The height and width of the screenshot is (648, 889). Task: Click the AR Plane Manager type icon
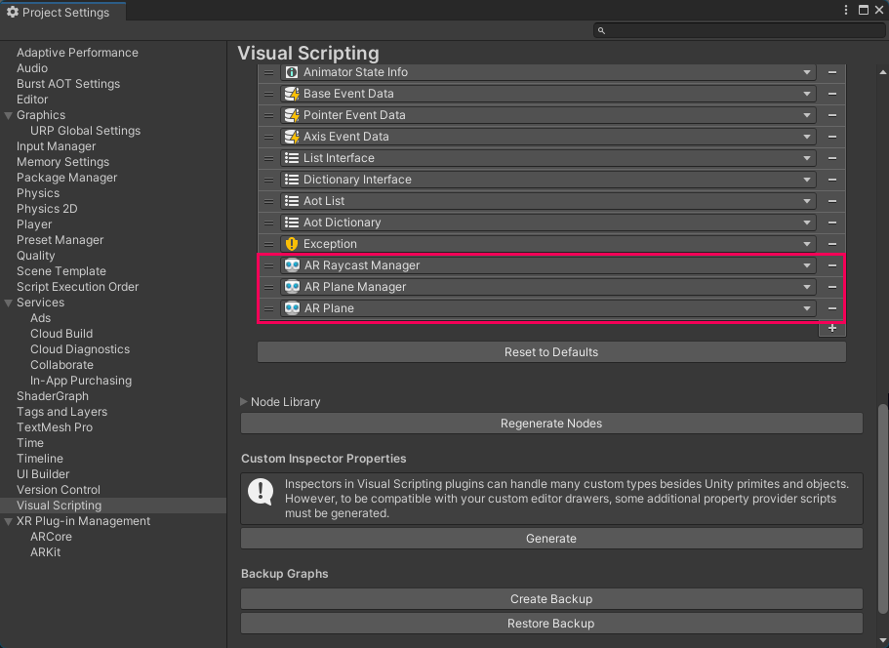pos(292,287)
